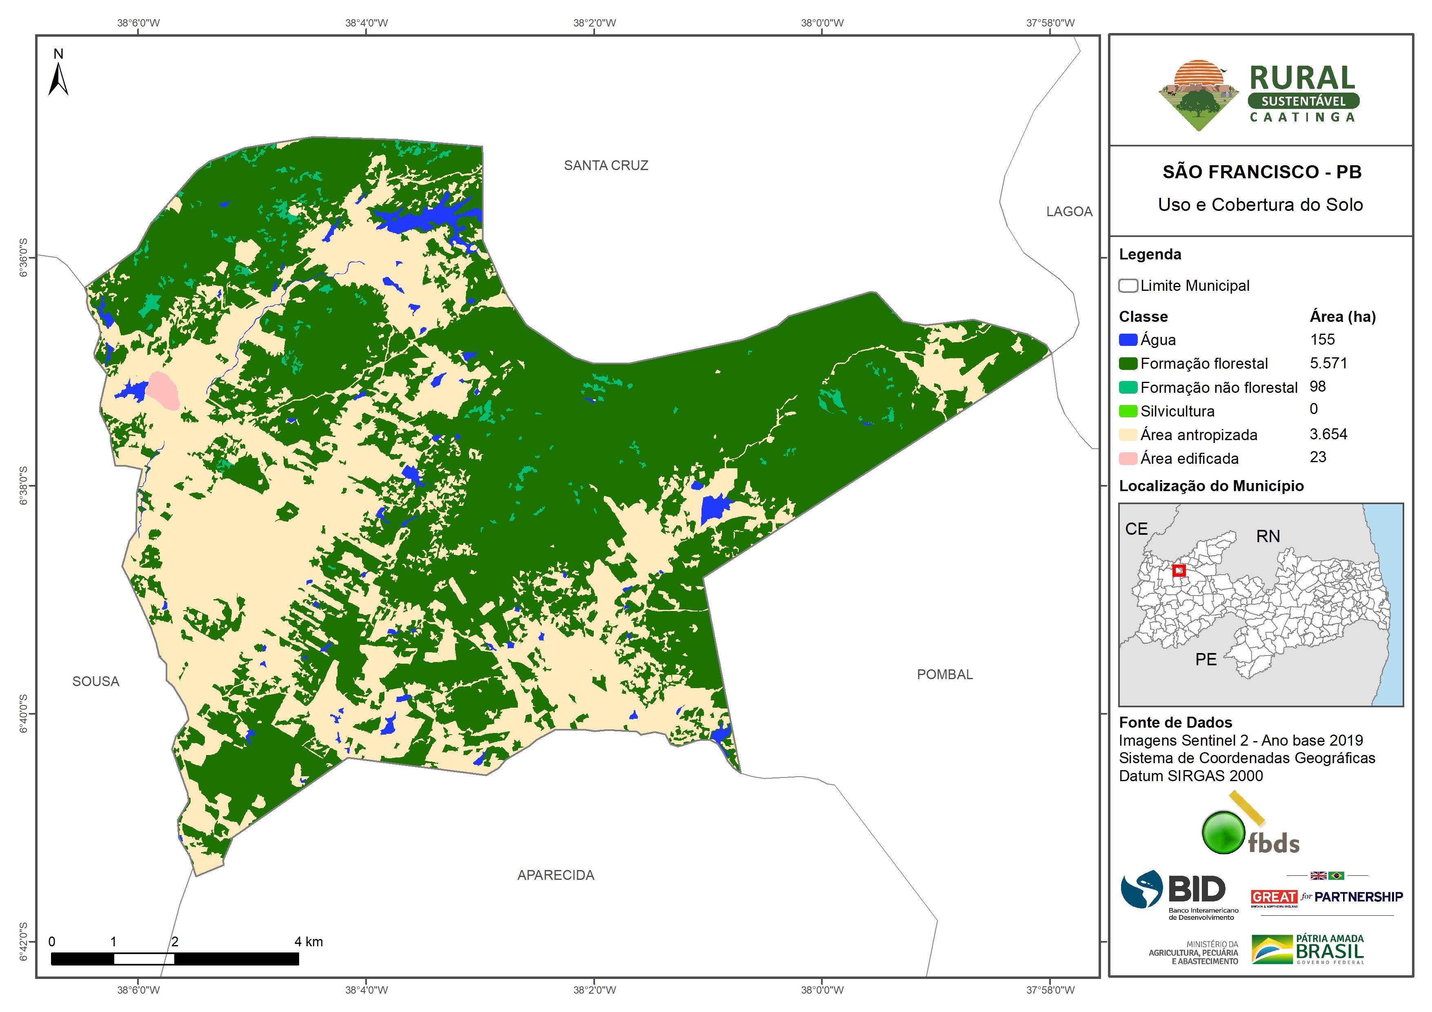Image resolution: width=1432 pixels, height=1012 pixels.
Task: Click the beige Área antropizada swatch
Action: point(1128,434)
